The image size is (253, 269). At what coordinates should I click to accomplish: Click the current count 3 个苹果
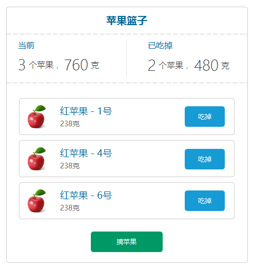click(36, 65)
